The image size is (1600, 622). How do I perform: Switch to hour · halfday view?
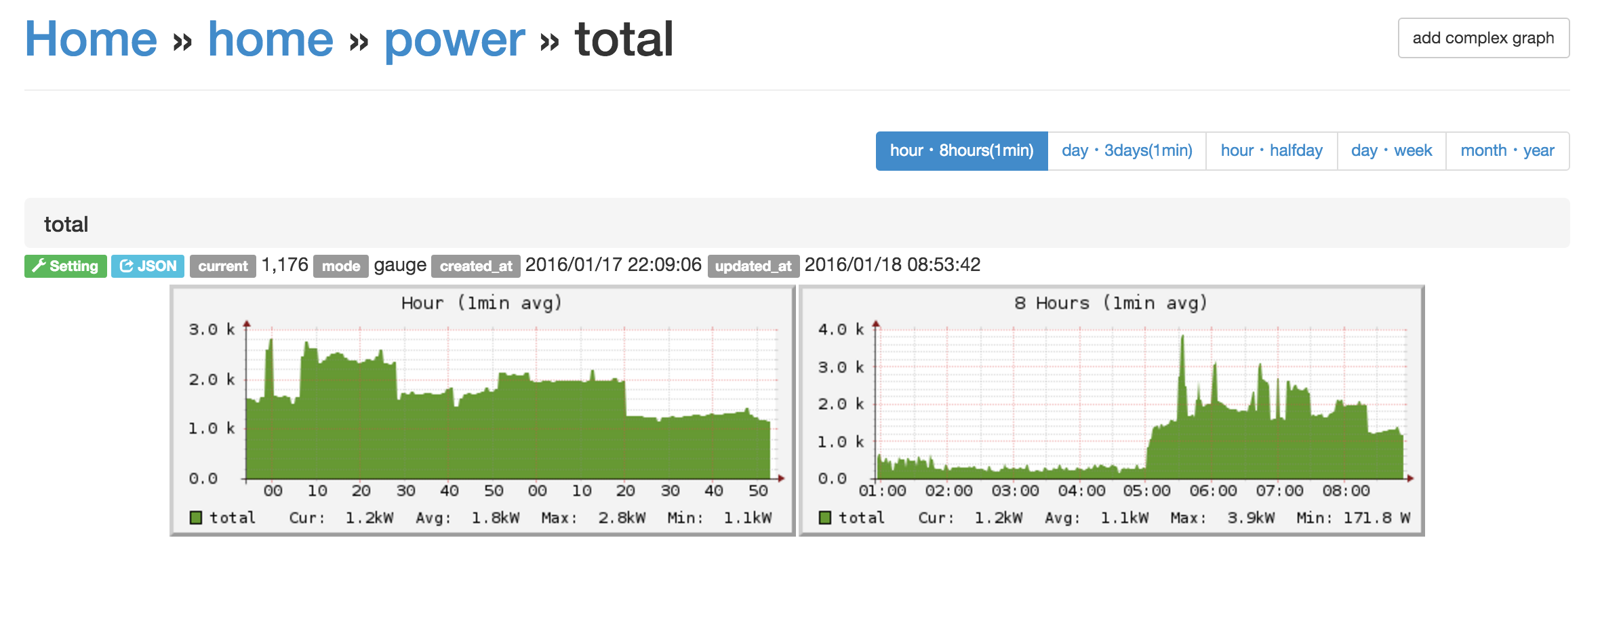1271,150
